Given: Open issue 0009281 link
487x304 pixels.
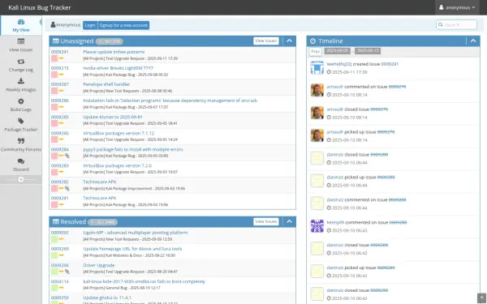Looking at the screenshot, I should coord(59,198).
